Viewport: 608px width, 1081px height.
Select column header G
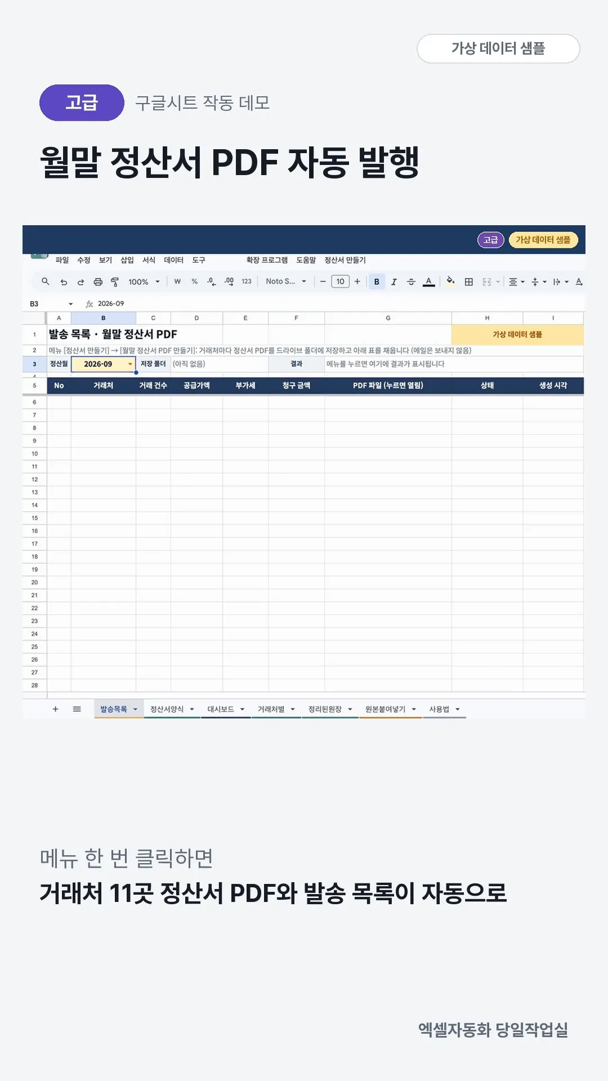click(388, 318)
